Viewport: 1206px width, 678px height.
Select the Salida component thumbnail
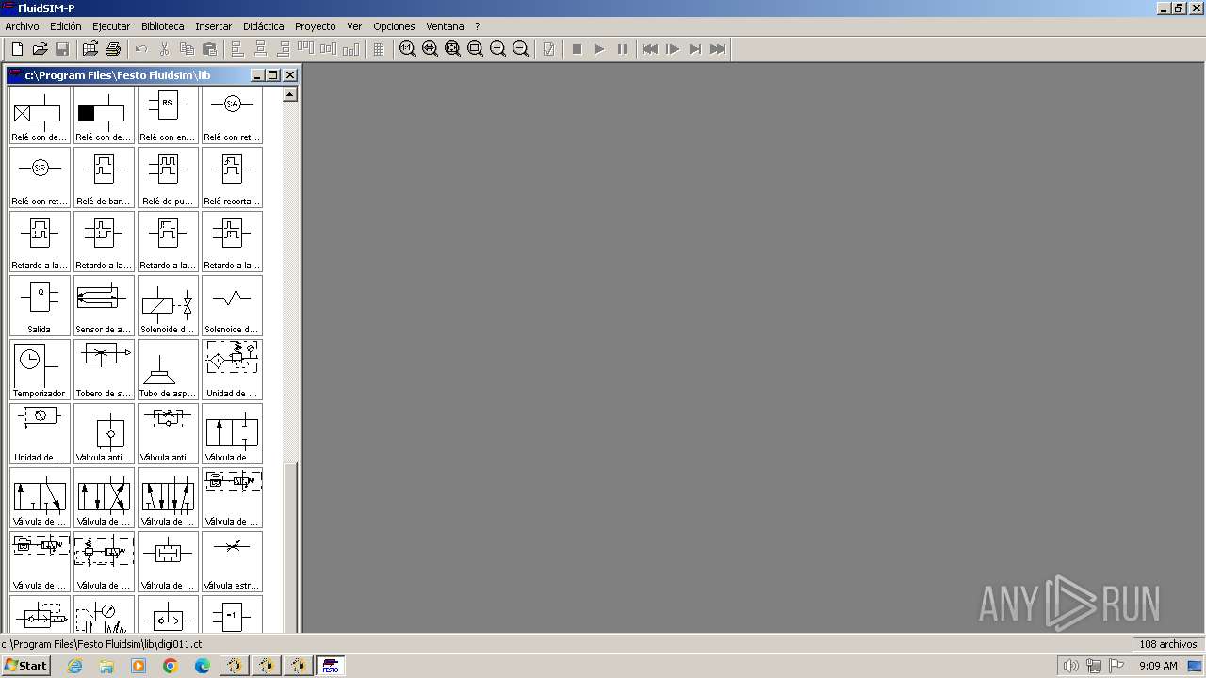point(40,305)
